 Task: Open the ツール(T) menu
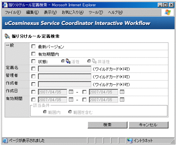(96, 12)
